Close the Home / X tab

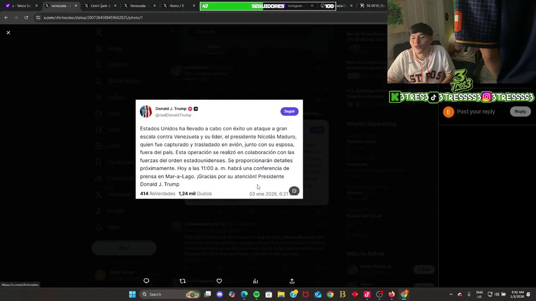coord(194,6)
